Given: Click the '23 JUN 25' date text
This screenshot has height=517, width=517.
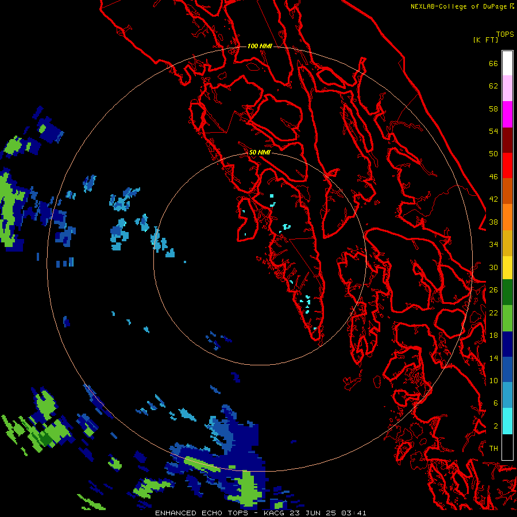Looking at the screenshot, I should [x=313, y=513].
